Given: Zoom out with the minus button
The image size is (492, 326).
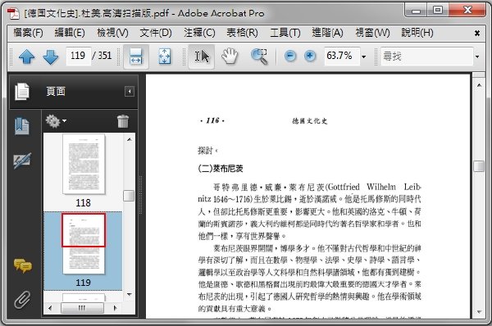Looking at the screenshot, I should 290,57.
